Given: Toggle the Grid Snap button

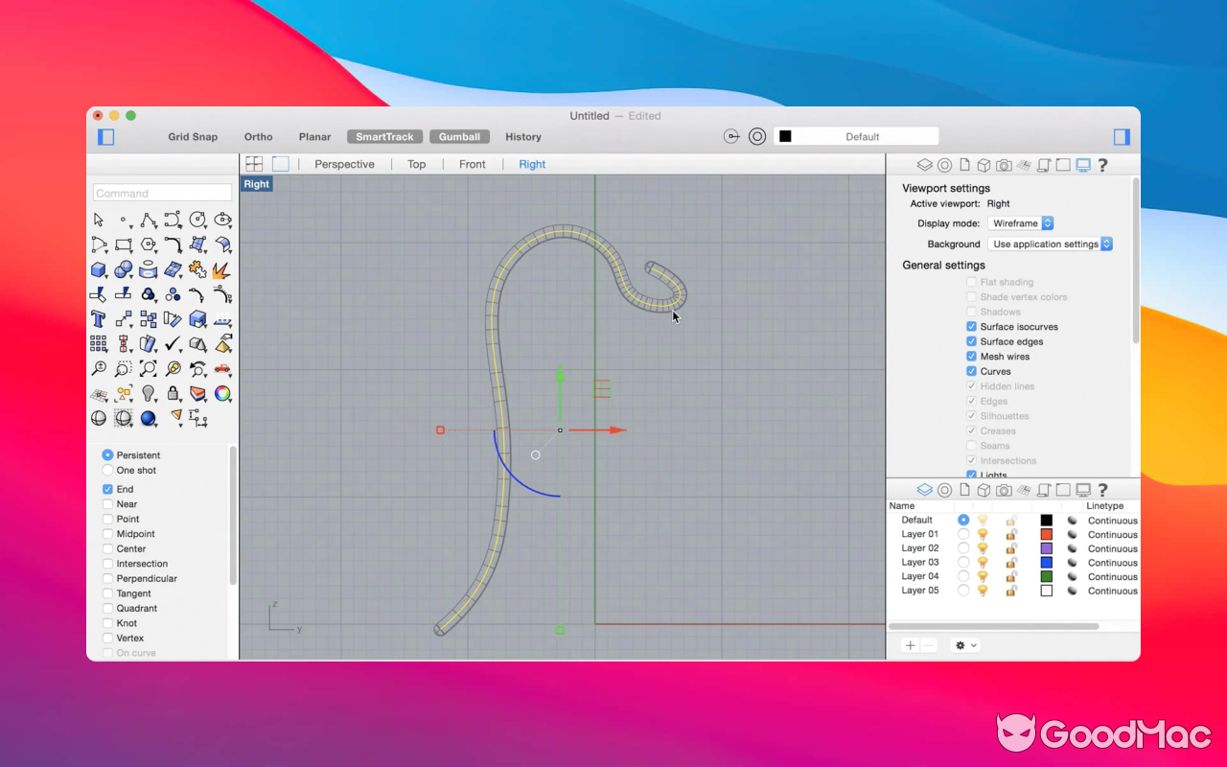Looking at the screenshot, I should click(x=193, y=137).
